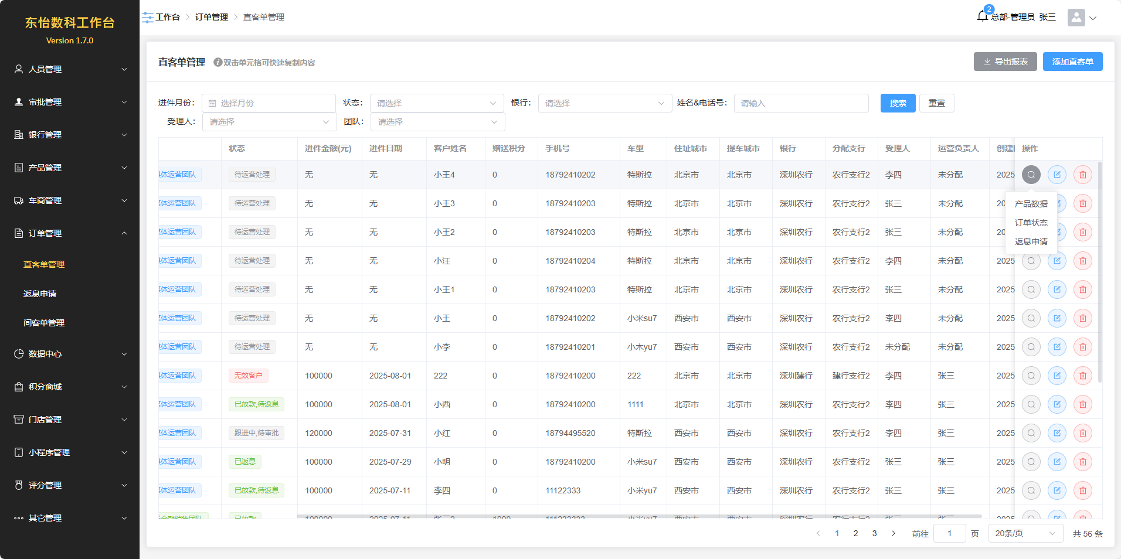
Task: Click the 姓名&电话号 input field
Action: (x=801, y=103)
